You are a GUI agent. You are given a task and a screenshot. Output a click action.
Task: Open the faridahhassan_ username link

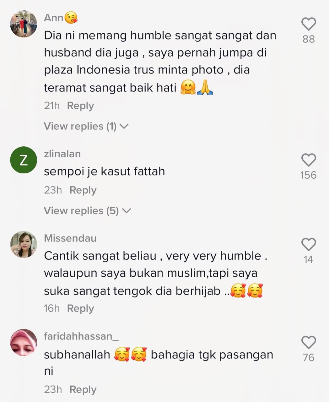click(x=81, y=336)
